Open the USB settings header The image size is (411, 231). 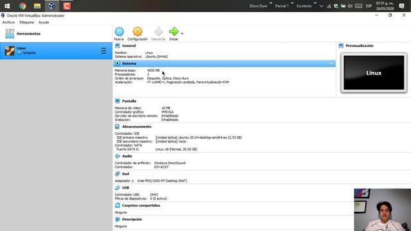click(126, 188)
